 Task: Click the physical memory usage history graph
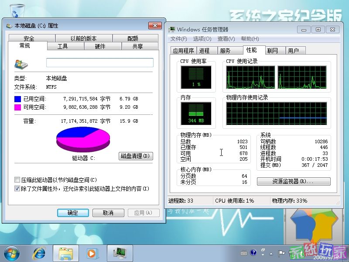pyautogui.click(x=277, y=114)
